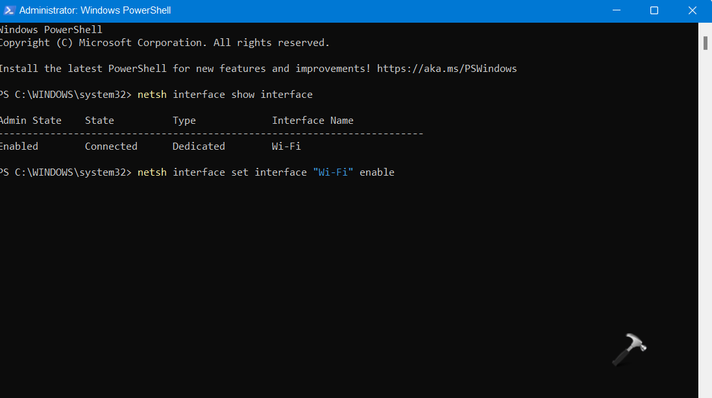Click the 'Enabled' admin state value

(19, 146)
